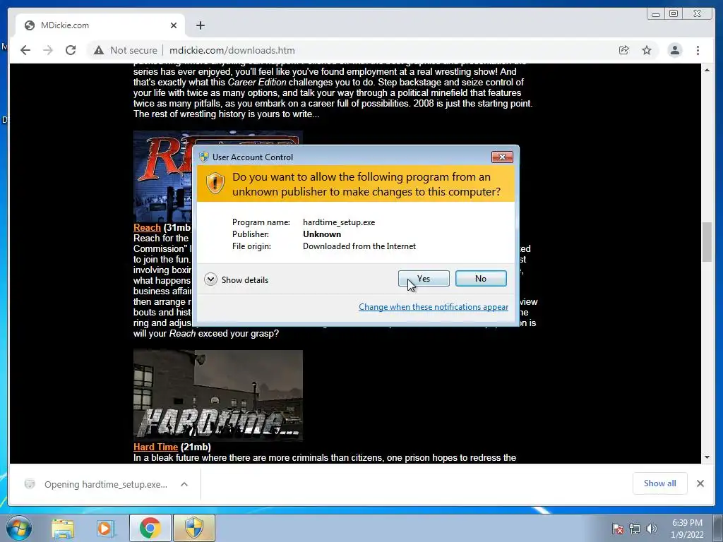Click the Publisher Unknown value
723x542 pixels.
click(322, 234)
